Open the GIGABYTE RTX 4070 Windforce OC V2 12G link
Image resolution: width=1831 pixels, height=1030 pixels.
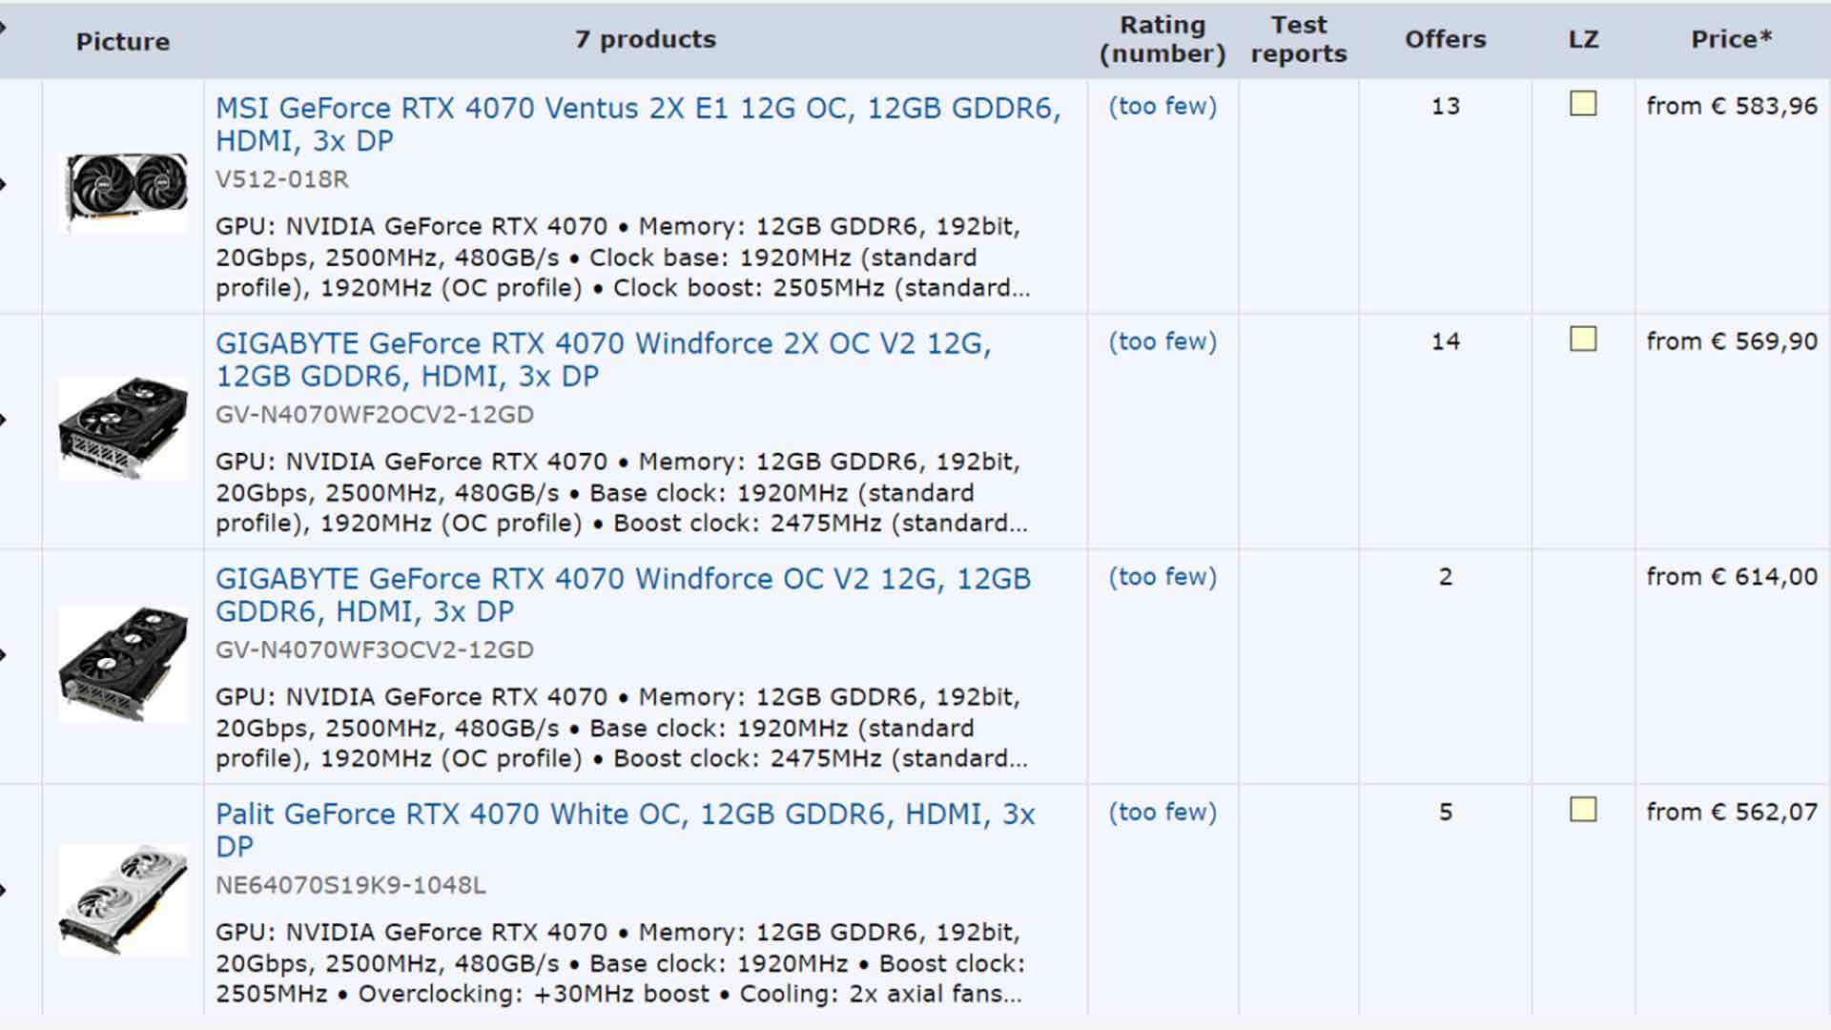pos(623,595)
